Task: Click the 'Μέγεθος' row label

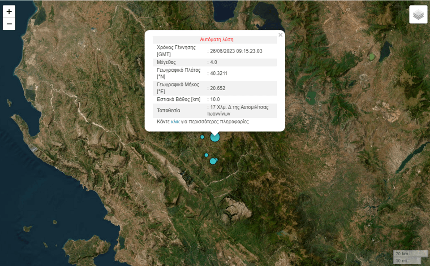Action: (x=166, y=62)
